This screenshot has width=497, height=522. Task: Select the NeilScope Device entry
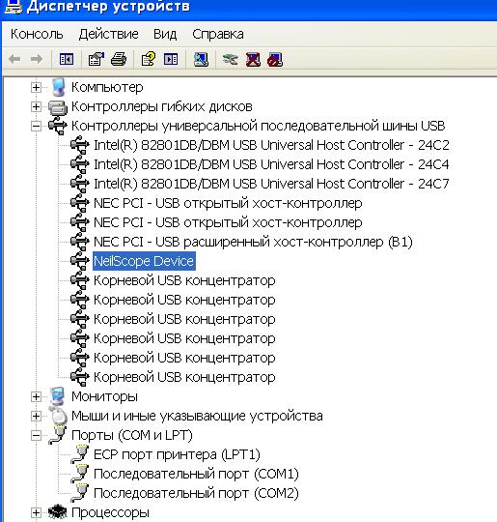(144, 261)
